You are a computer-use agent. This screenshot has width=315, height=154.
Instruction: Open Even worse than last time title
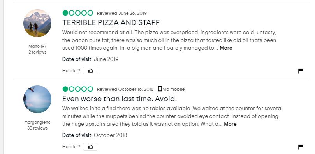120,99
